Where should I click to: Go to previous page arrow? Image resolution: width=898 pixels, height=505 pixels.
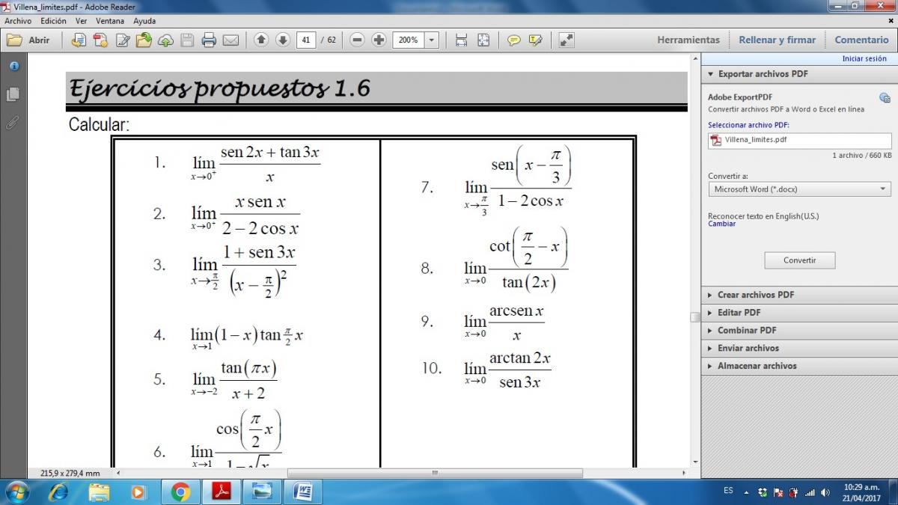point(261,40)
